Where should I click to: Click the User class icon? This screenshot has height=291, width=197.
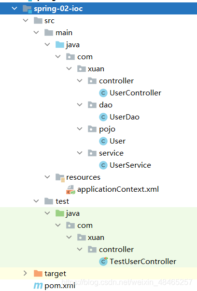point(103,141)
